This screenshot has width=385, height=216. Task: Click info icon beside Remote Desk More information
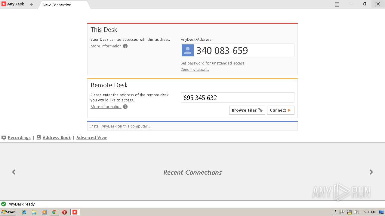coord(125,107)
